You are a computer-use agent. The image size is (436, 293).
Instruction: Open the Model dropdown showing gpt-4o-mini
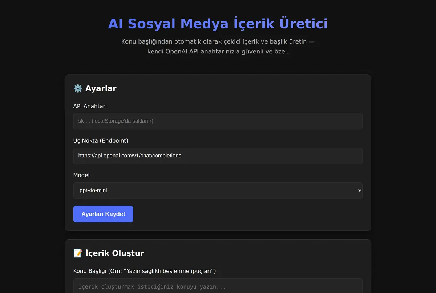[x=218, y=190]
